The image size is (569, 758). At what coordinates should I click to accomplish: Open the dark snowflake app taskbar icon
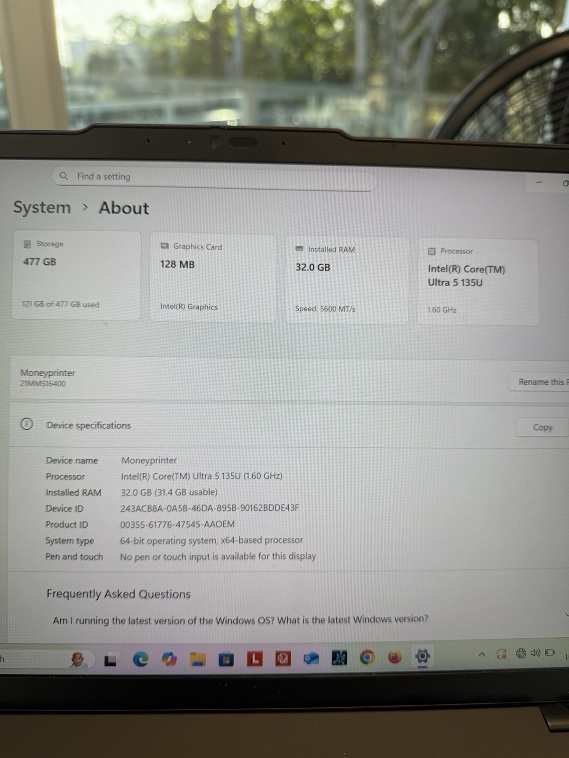coord(339,658)
